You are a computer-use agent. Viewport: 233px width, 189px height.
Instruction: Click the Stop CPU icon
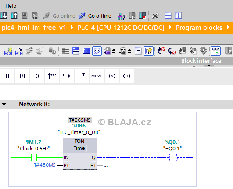pyautogui.click(x=142, y=16)
